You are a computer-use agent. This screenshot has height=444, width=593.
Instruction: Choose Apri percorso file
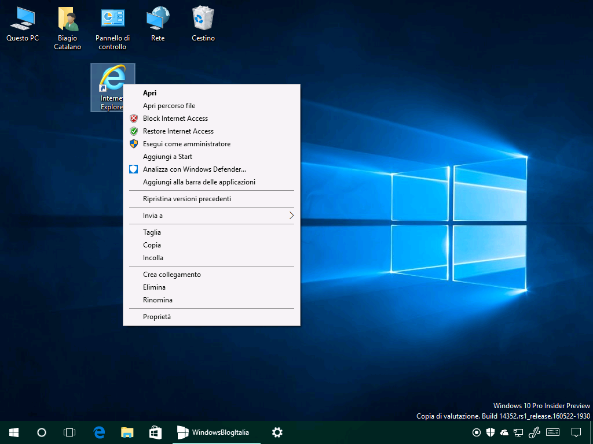(212, 106)
